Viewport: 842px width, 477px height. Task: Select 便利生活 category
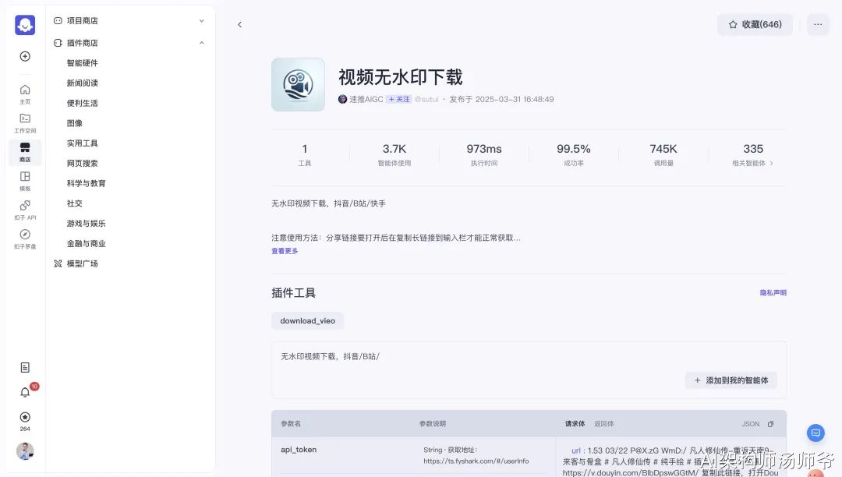point(82,103)
